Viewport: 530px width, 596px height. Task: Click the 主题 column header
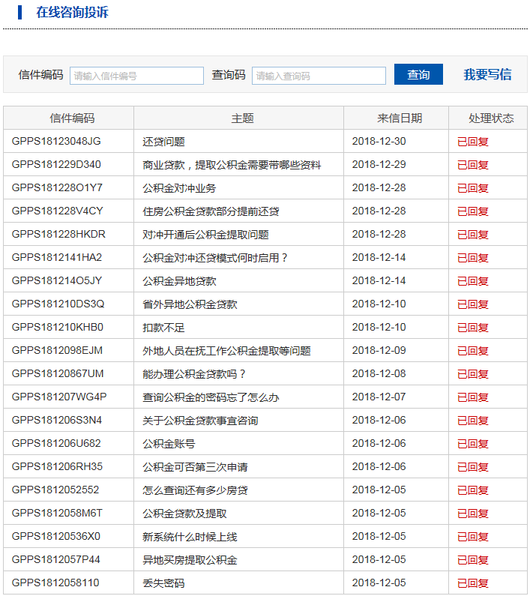pyautogui.click(x=242, y=118)
